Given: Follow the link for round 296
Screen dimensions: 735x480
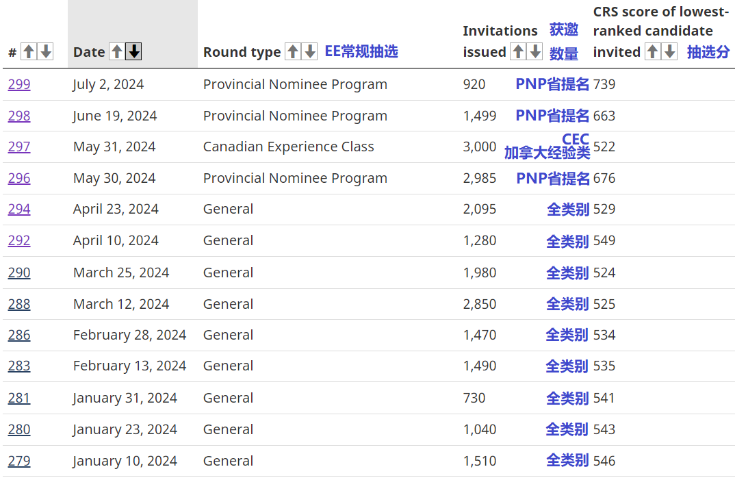Looking at the screenshot, I should pos(19,178).
